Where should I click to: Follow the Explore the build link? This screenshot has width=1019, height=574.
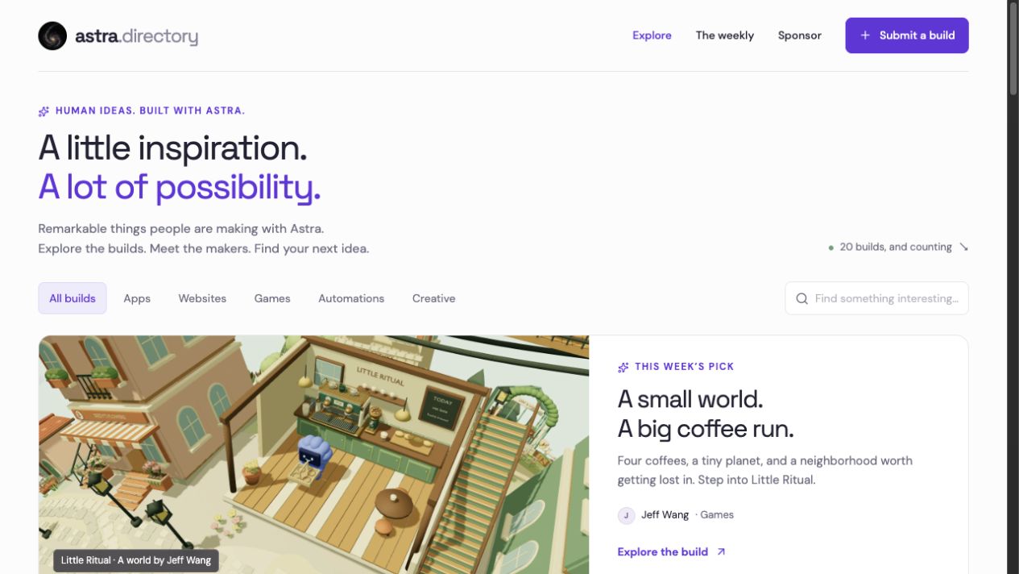(x=672, y=552)
